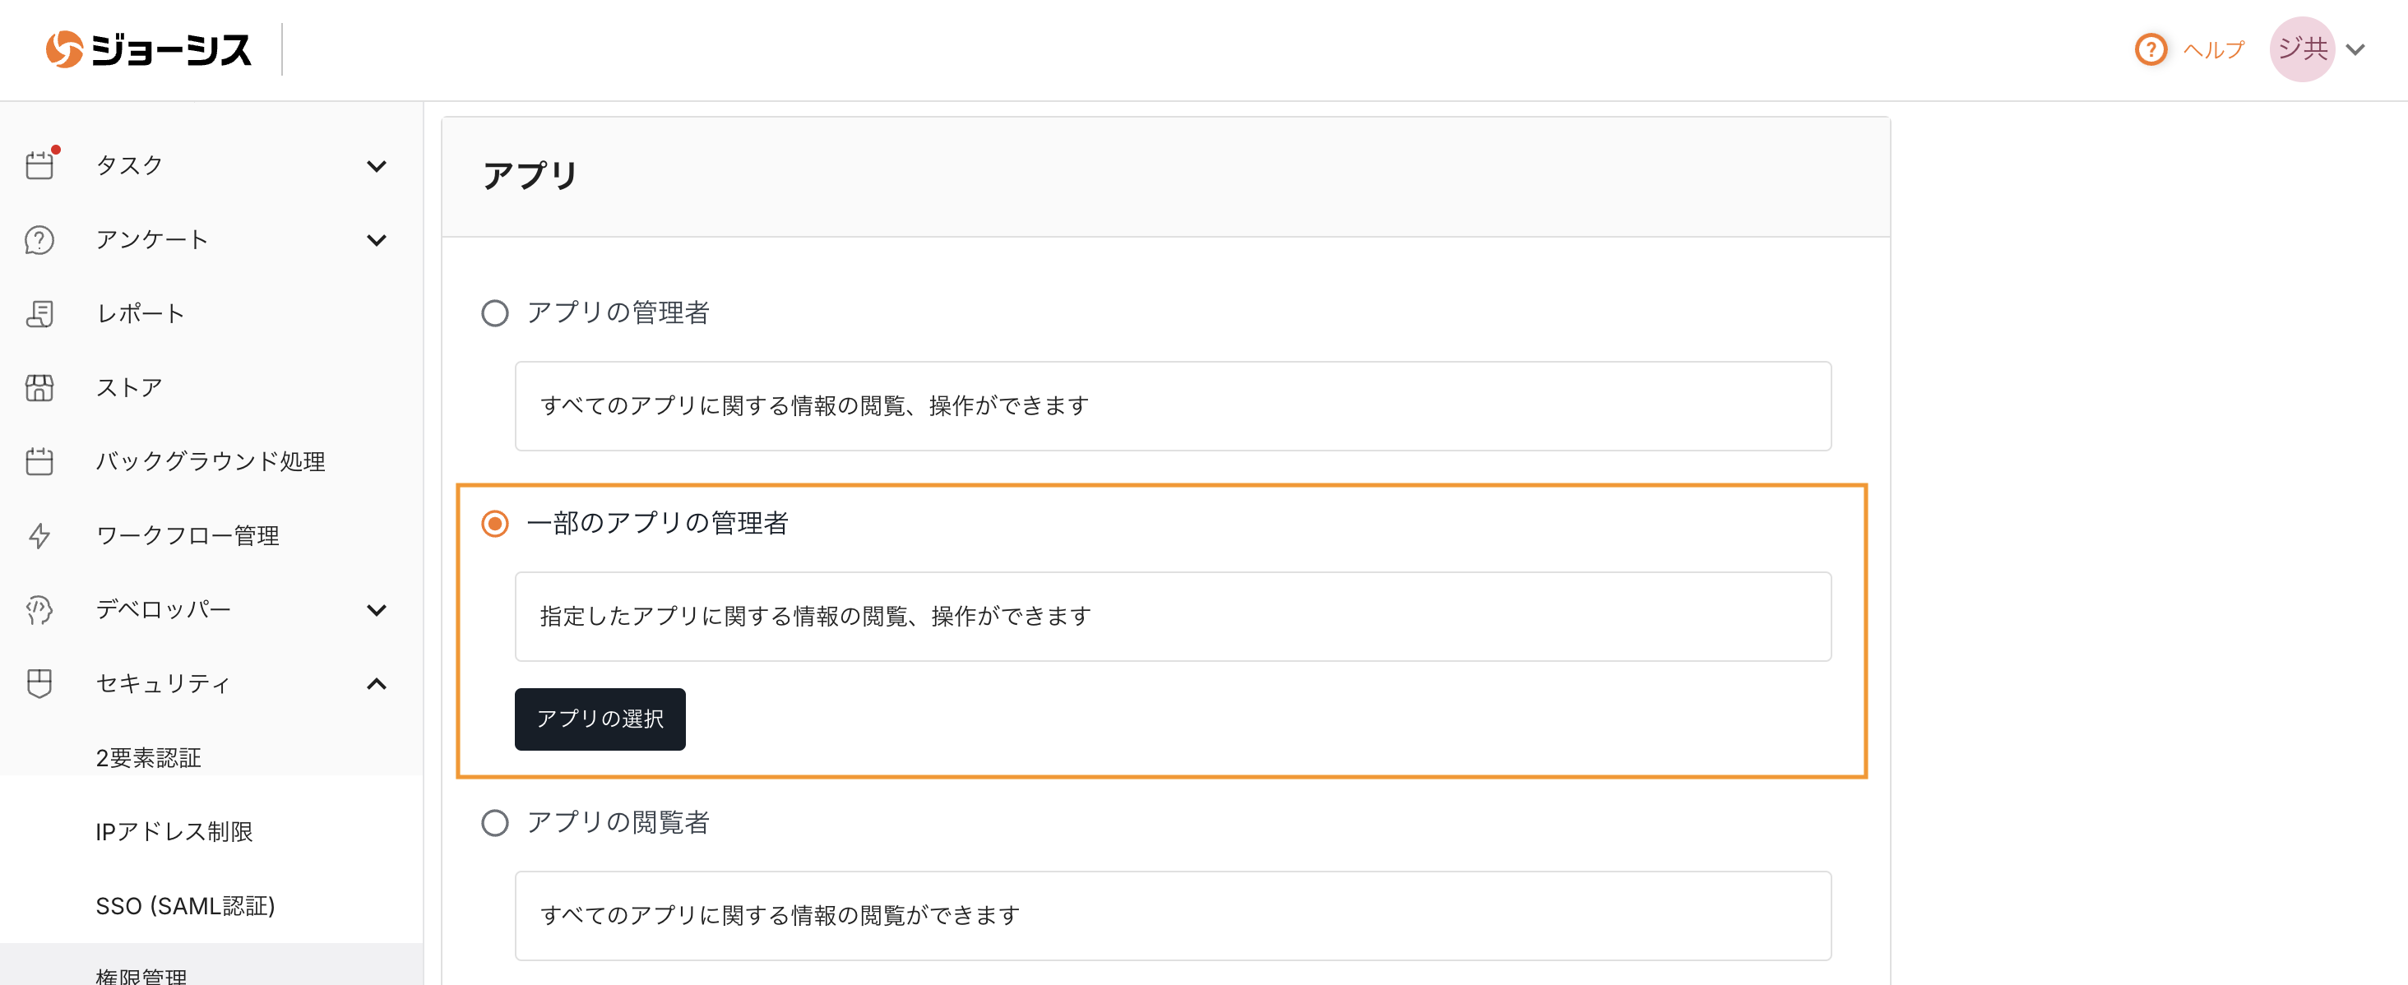Click the Workflow lightning bolt icon
The height and width of the screenshot is (985, 2408).
point(39,535)
